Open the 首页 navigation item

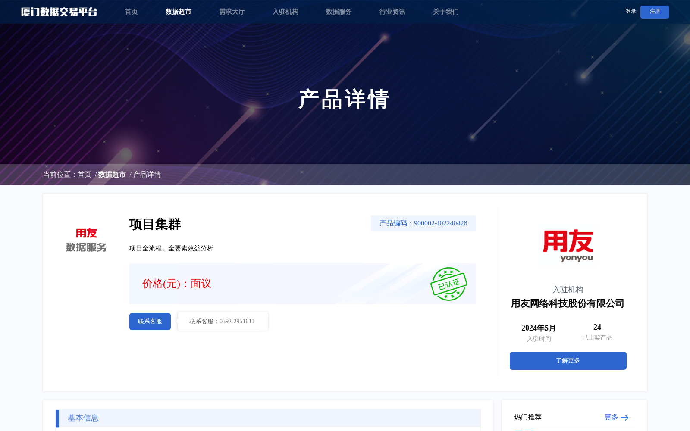[x=132, y=12]
